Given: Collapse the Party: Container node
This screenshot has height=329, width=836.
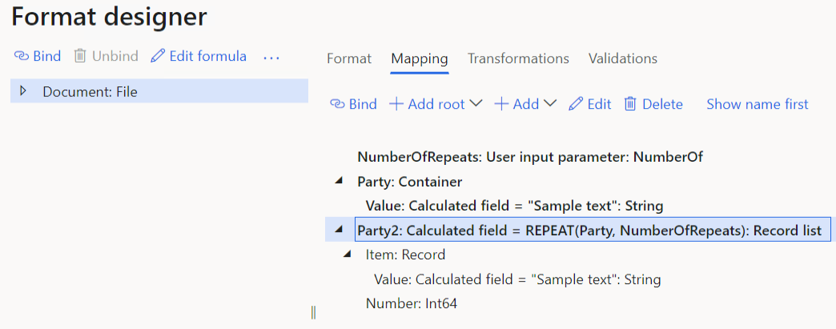Looking at the screenshot, I should click(x=339, y=182).
